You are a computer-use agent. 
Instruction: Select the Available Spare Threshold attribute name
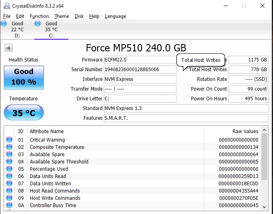tap(59, 162)
